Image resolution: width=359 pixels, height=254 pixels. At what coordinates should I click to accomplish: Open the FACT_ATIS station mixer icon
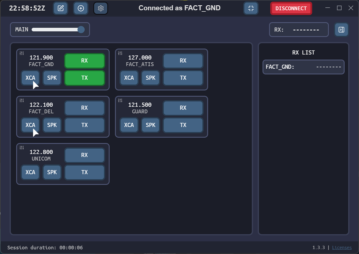pyautogui.click(x=120, y=53)
